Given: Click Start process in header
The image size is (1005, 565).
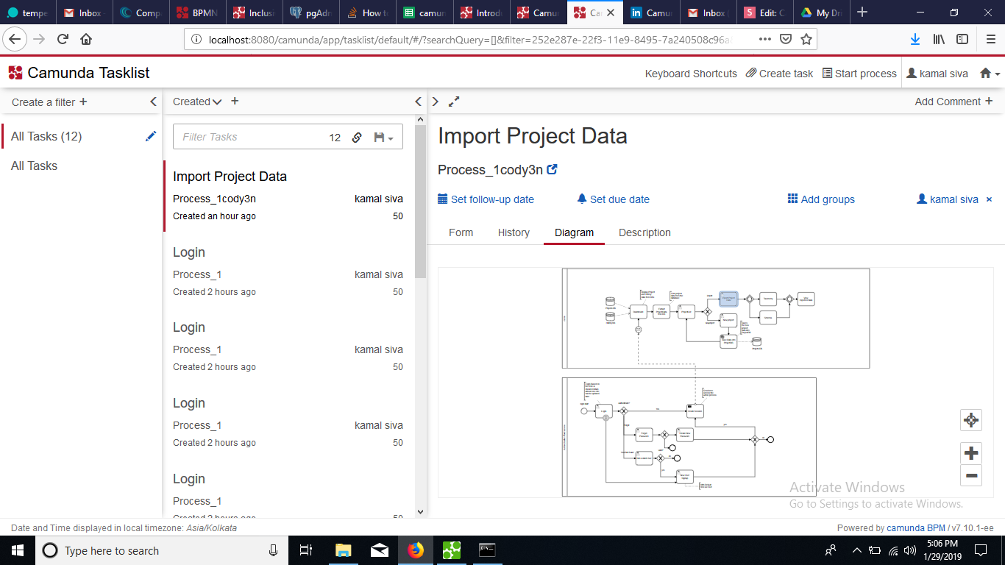Looking at the screenshot, I should pos(859,74).
